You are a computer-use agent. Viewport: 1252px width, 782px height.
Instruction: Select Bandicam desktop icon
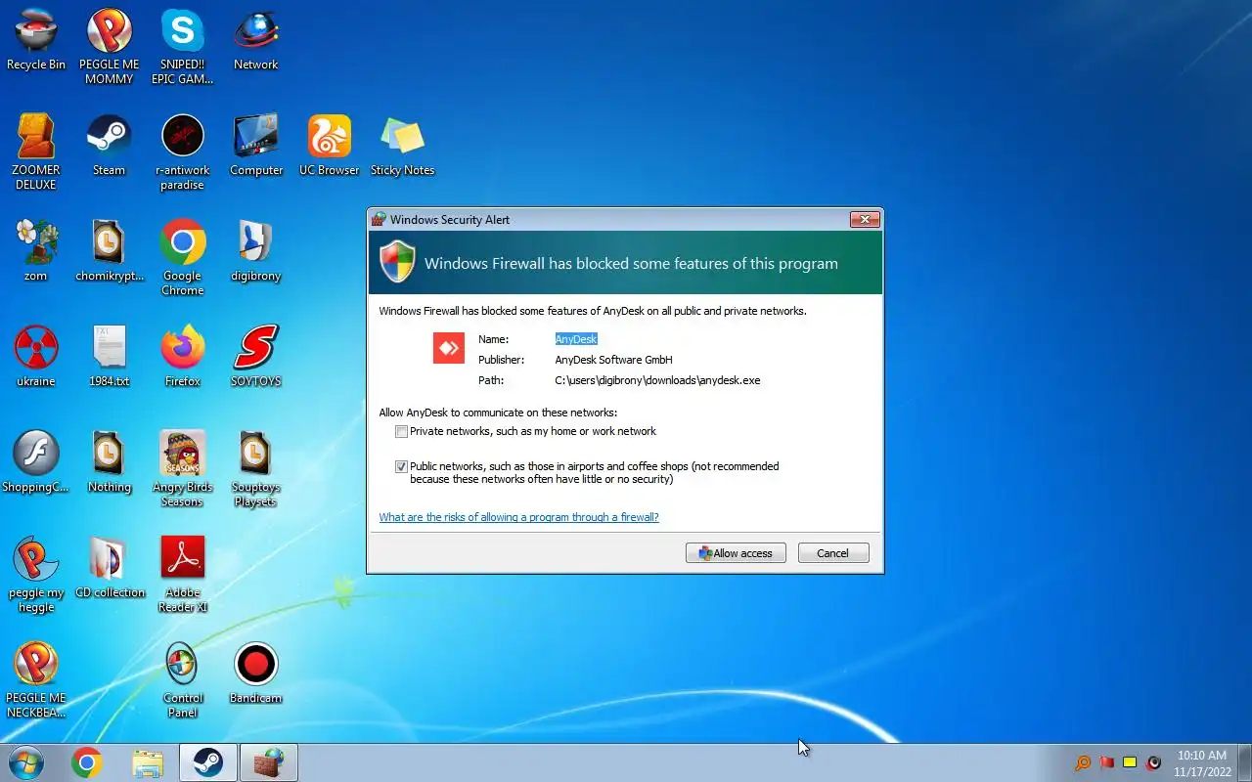point(256,673)
